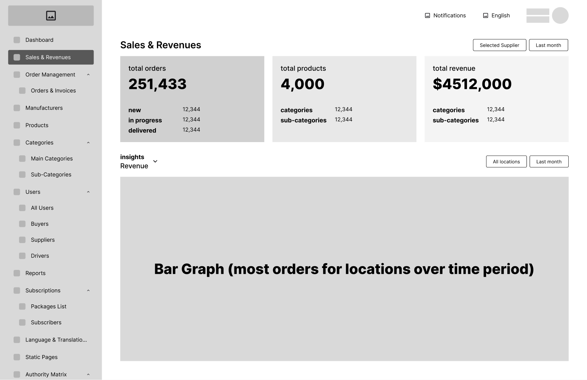Click the icon beside Subscribers
The width and height of the screenshot is (587, 380).
coord(22,322)
